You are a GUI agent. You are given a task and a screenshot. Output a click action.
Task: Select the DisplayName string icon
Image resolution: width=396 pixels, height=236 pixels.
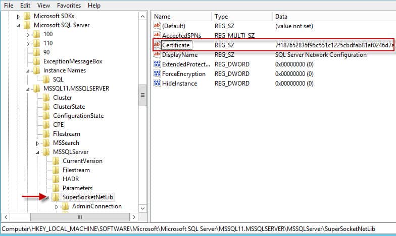pos(157,54)
